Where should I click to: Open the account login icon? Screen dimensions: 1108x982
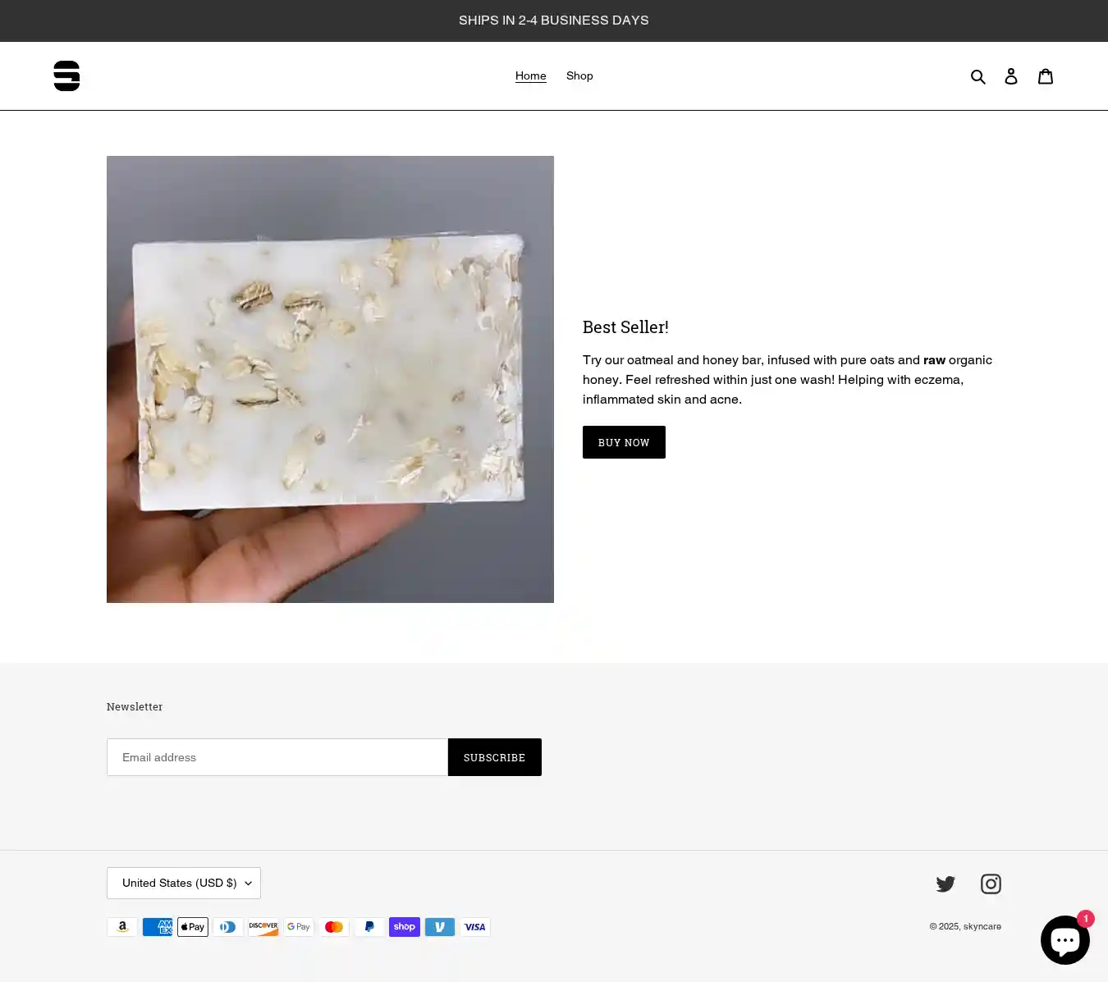point(1011,76)
